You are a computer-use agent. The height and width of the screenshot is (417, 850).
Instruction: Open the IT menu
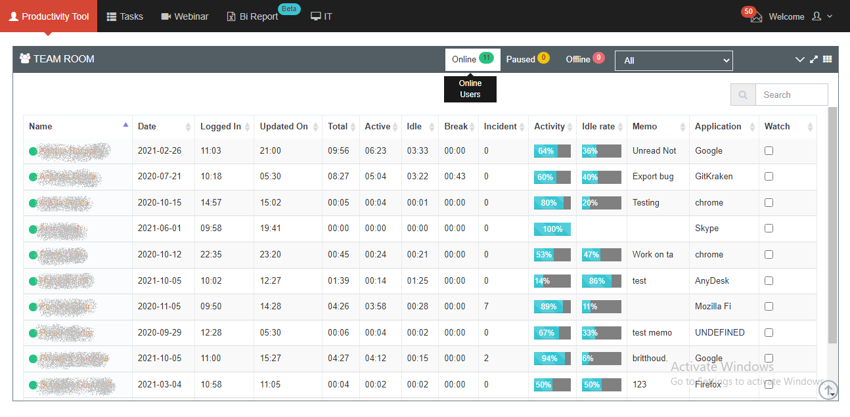pos(321,16)
